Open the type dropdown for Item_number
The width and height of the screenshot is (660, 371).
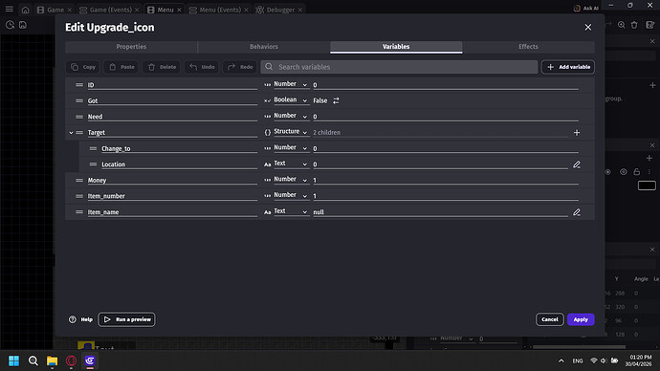pyautogui.click(x=291, y=196)
